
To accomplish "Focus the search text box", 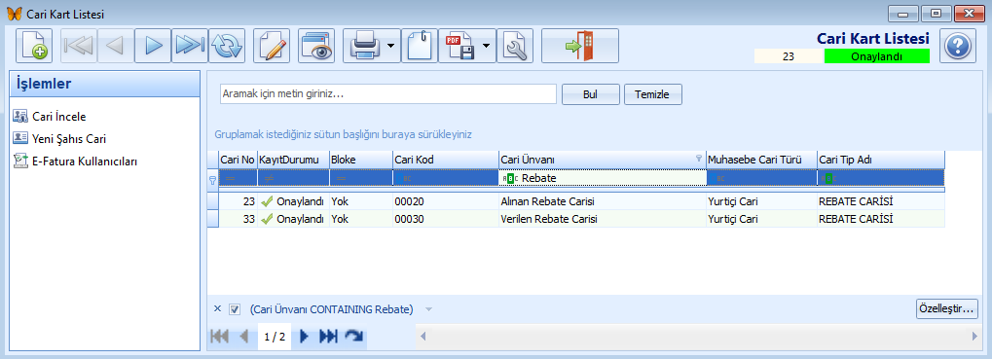I will pos(387,94).
